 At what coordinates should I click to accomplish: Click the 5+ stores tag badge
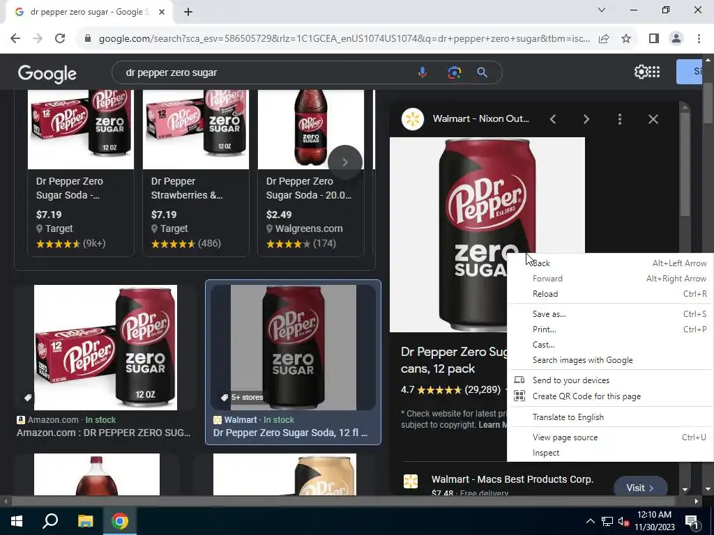coord(242,397)
